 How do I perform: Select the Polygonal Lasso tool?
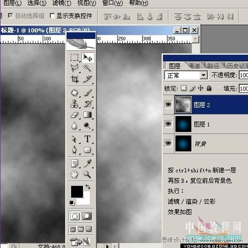[x=75, y=68]
